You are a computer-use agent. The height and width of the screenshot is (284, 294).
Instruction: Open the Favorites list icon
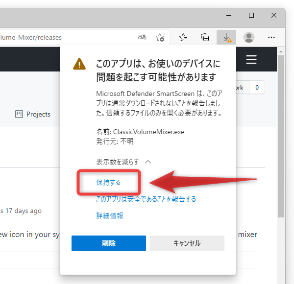point(183,37)
